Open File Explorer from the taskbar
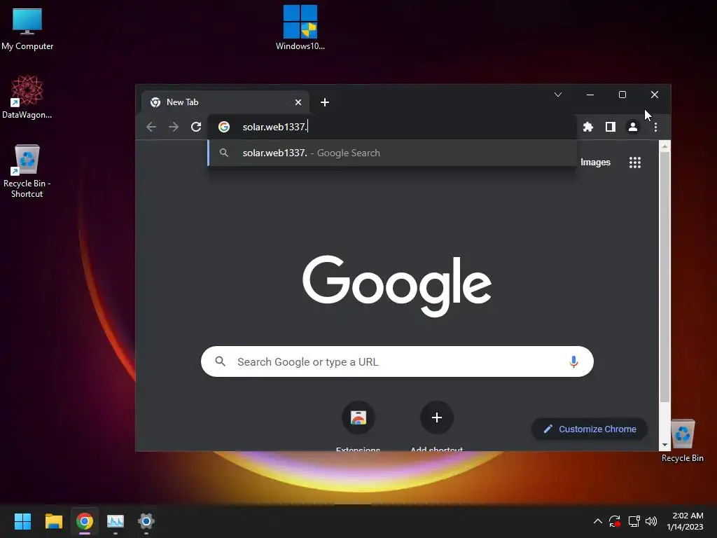 click(x=53, y=521)
